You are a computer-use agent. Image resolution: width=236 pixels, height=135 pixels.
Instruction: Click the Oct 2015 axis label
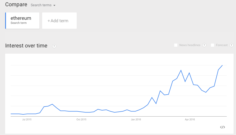point(81,119)
